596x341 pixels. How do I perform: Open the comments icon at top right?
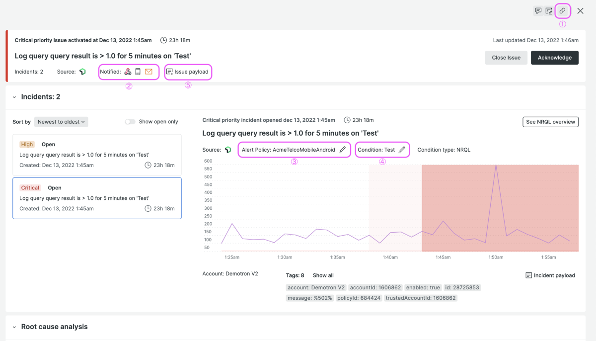click(538, 10)
